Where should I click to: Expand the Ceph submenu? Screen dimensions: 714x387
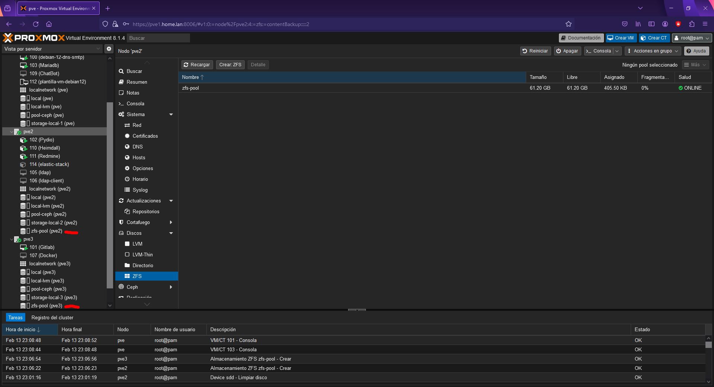[x=171, y=287]
